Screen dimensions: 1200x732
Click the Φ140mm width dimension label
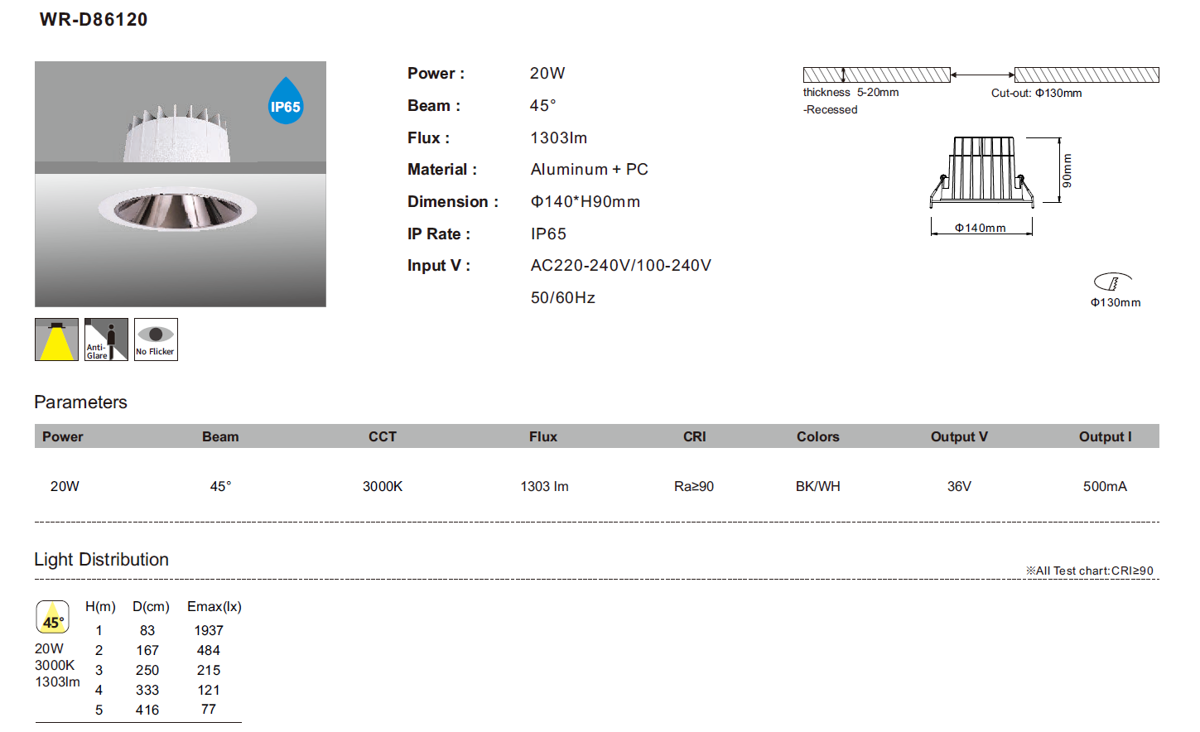coord(981,228)
